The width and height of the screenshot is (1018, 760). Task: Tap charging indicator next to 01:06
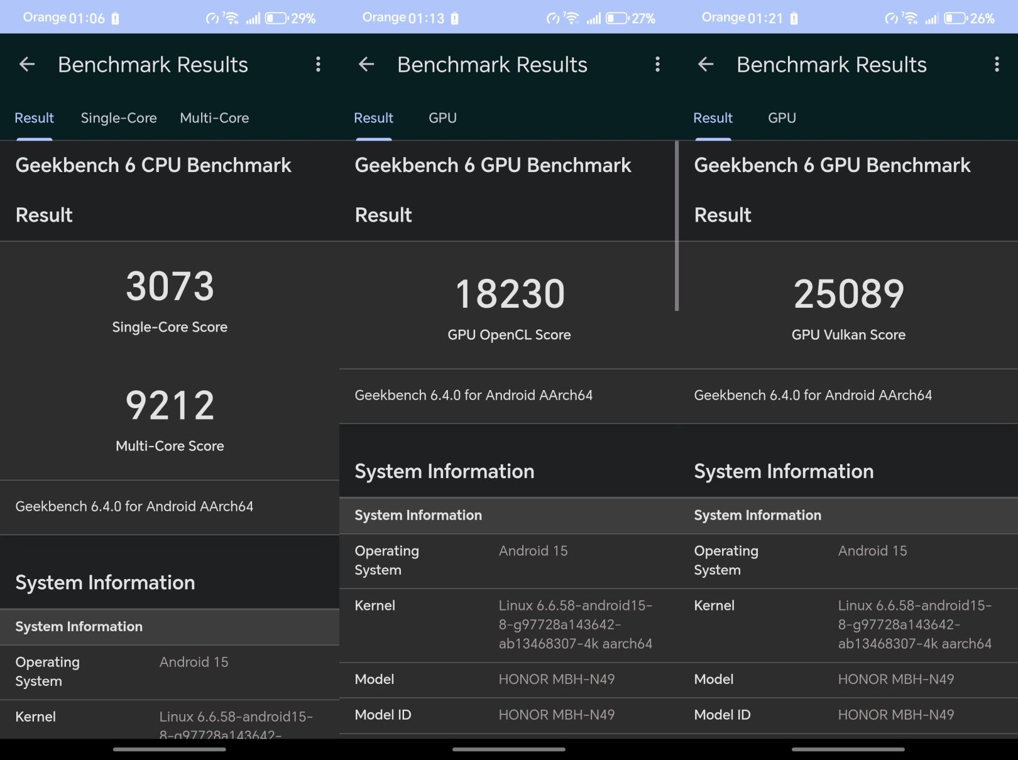[115, 19]
